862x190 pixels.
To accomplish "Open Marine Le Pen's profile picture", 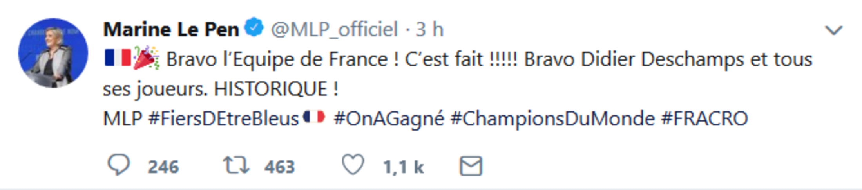I will click(53, 53).
